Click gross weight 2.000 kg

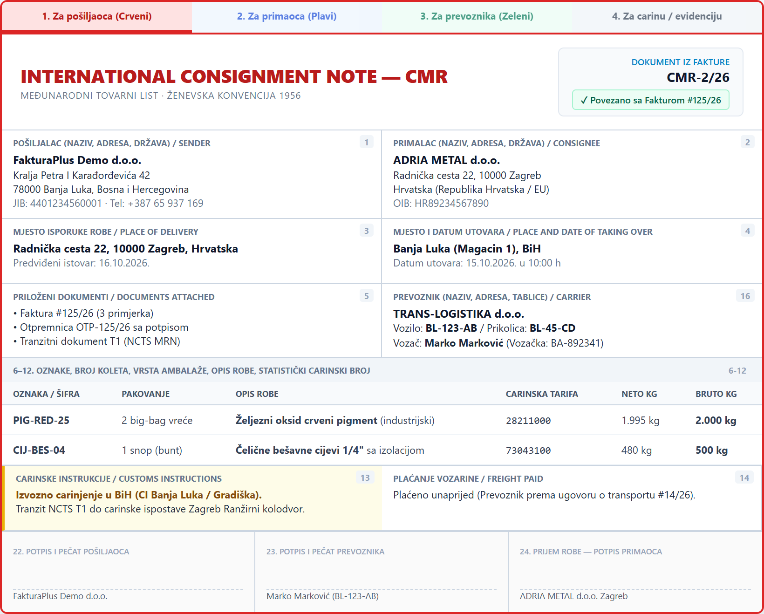pyautogui.click(x=716, y=420)
